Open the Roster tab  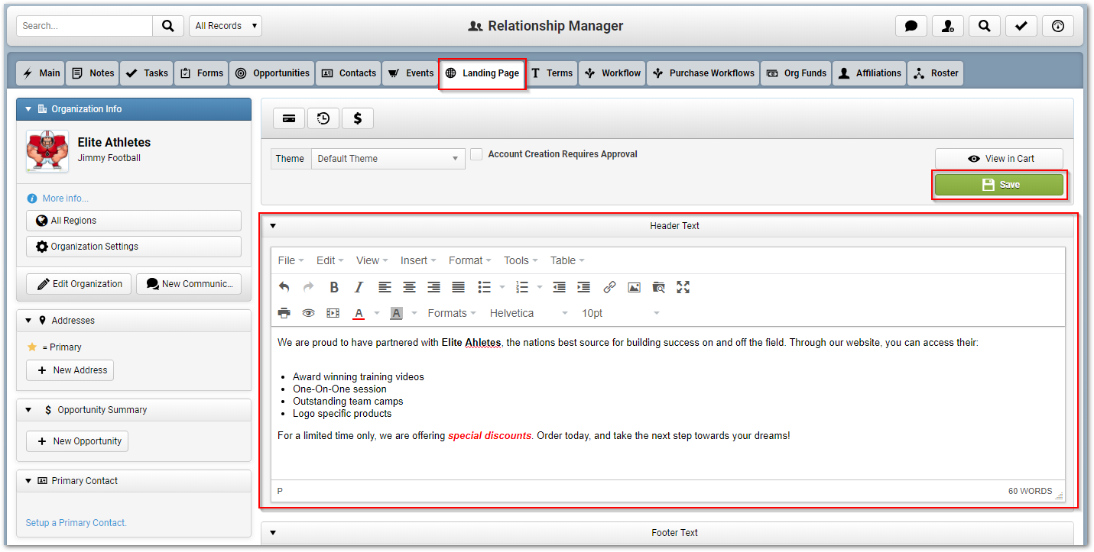[936, 73]
